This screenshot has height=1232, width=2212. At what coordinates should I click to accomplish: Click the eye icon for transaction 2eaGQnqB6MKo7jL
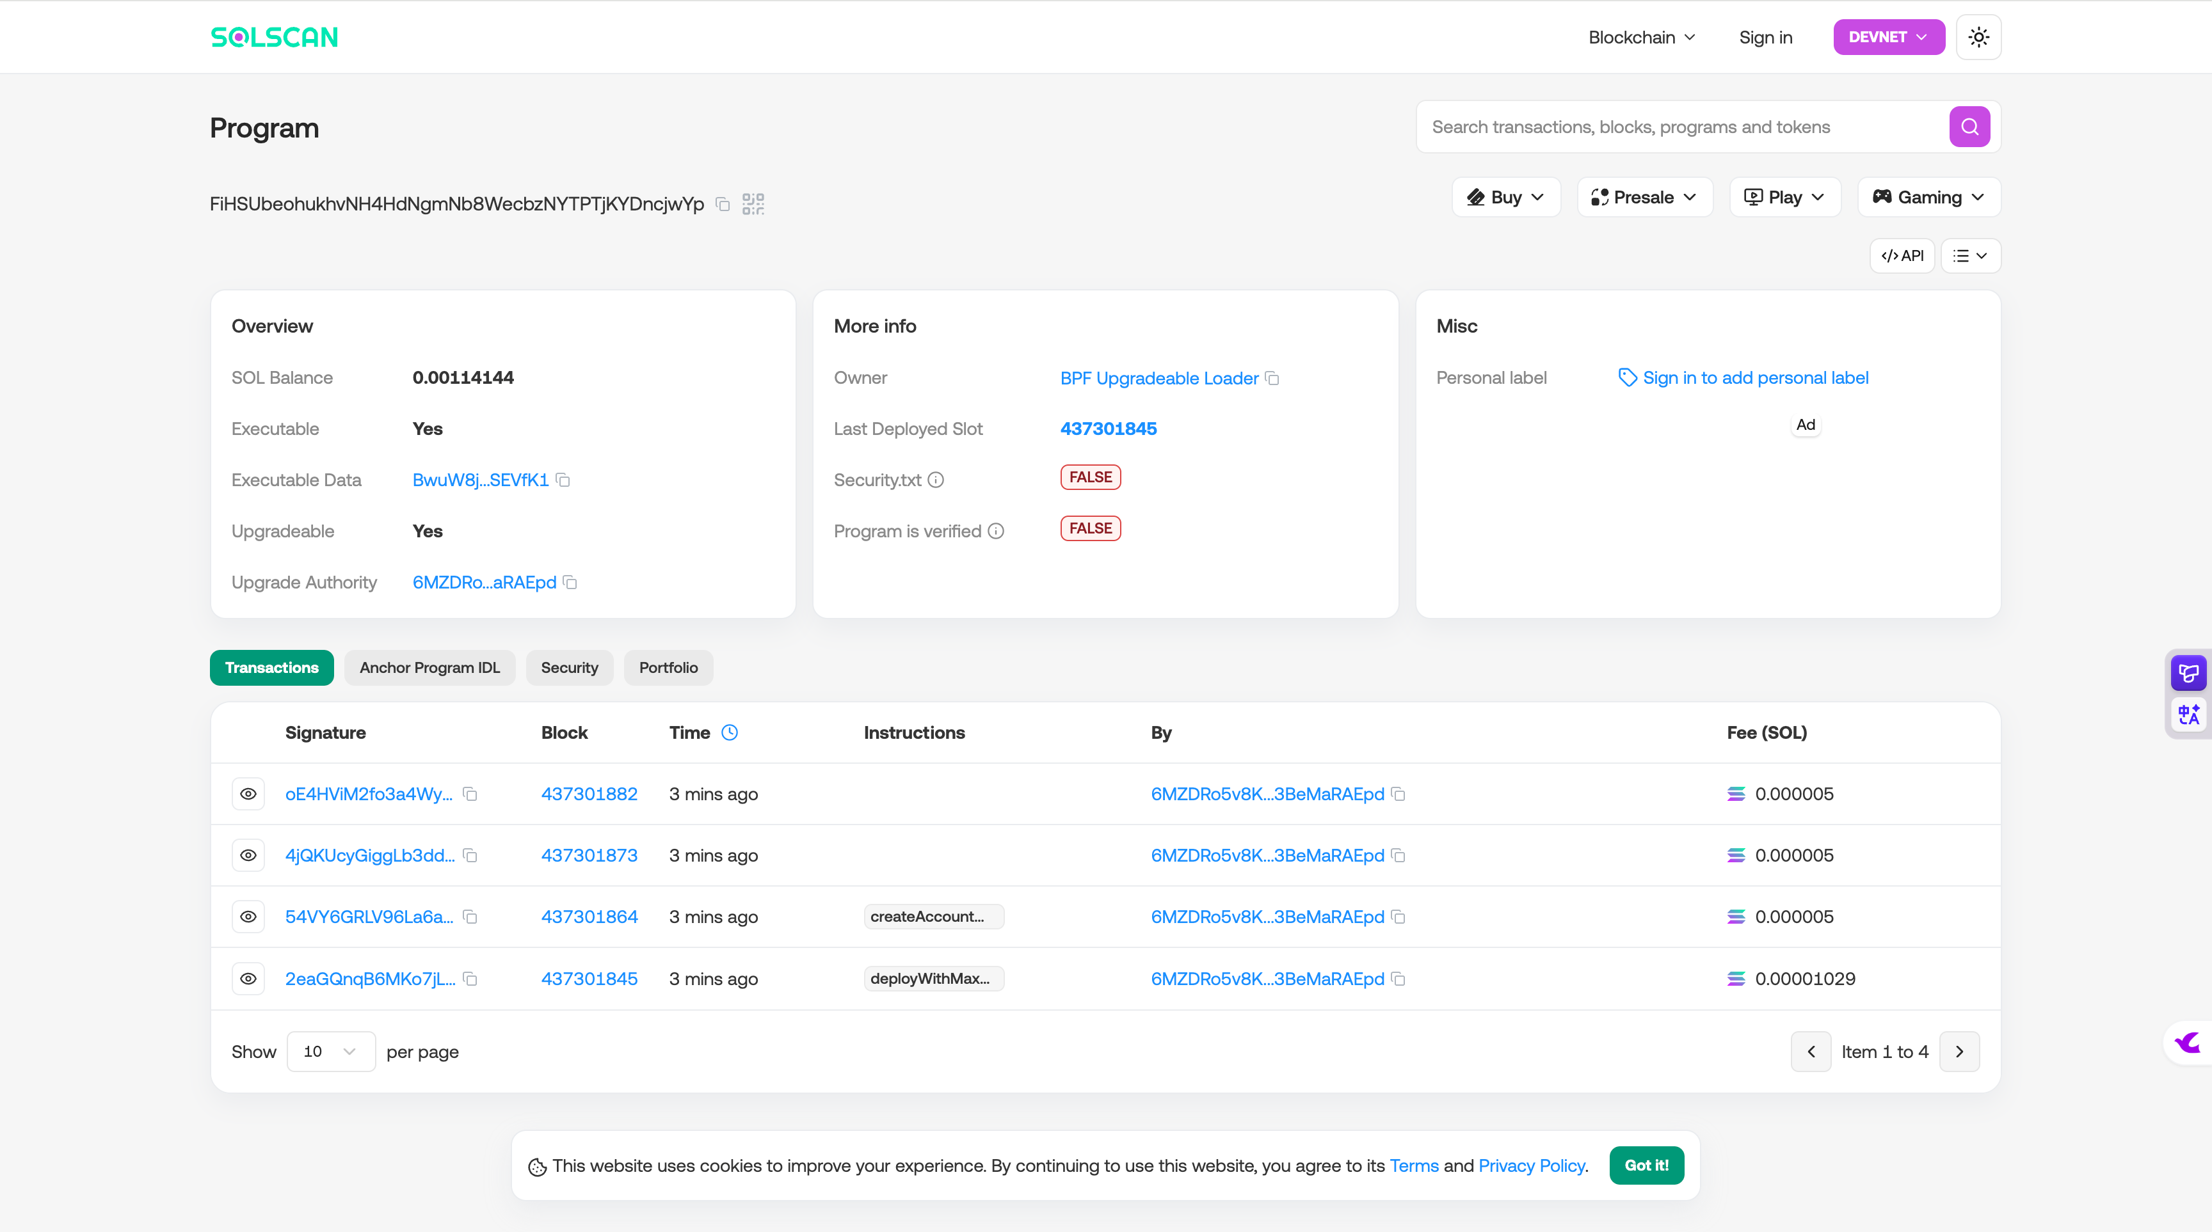click(x=248, y=979)
